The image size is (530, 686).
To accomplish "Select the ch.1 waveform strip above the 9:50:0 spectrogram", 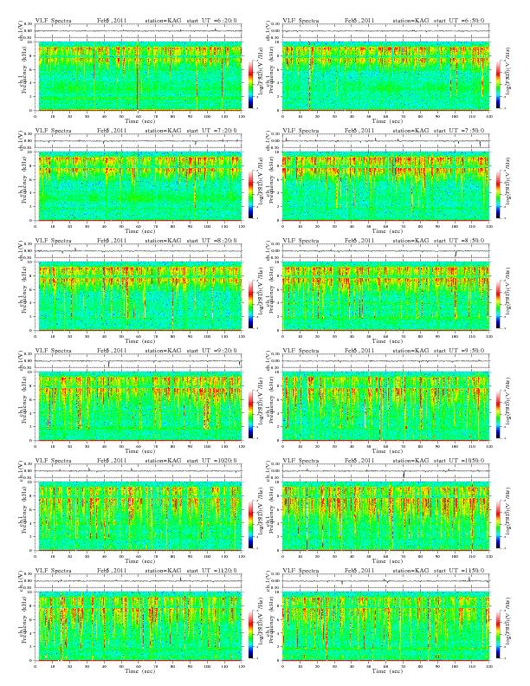I will click(385, 361).
